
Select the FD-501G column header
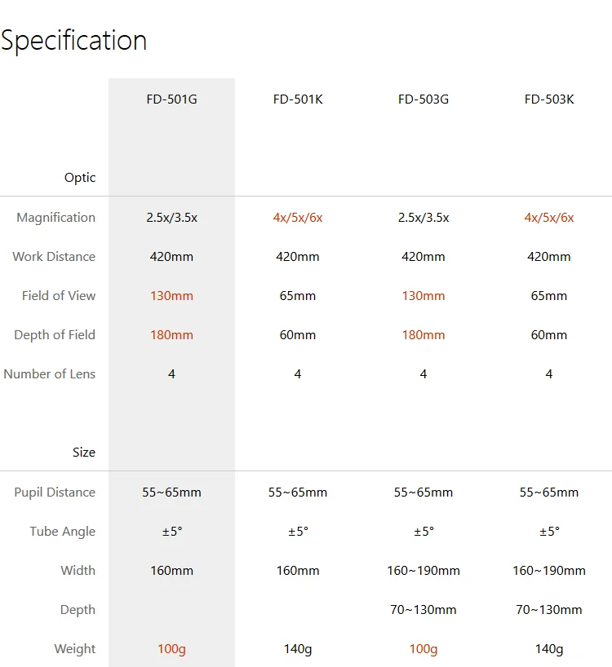click(171, 99)
